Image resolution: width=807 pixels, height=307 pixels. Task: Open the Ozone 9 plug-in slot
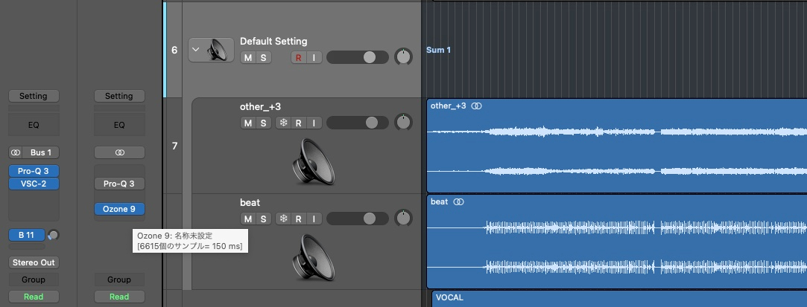(x=119, y=209)
